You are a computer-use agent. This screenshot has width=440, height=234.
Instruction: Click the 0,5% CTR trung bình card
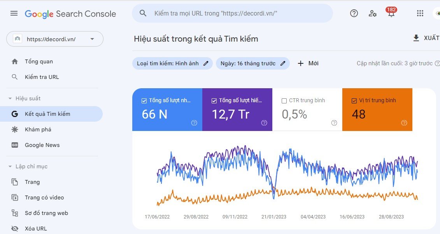pyautogui.click(x=307, y=110)
